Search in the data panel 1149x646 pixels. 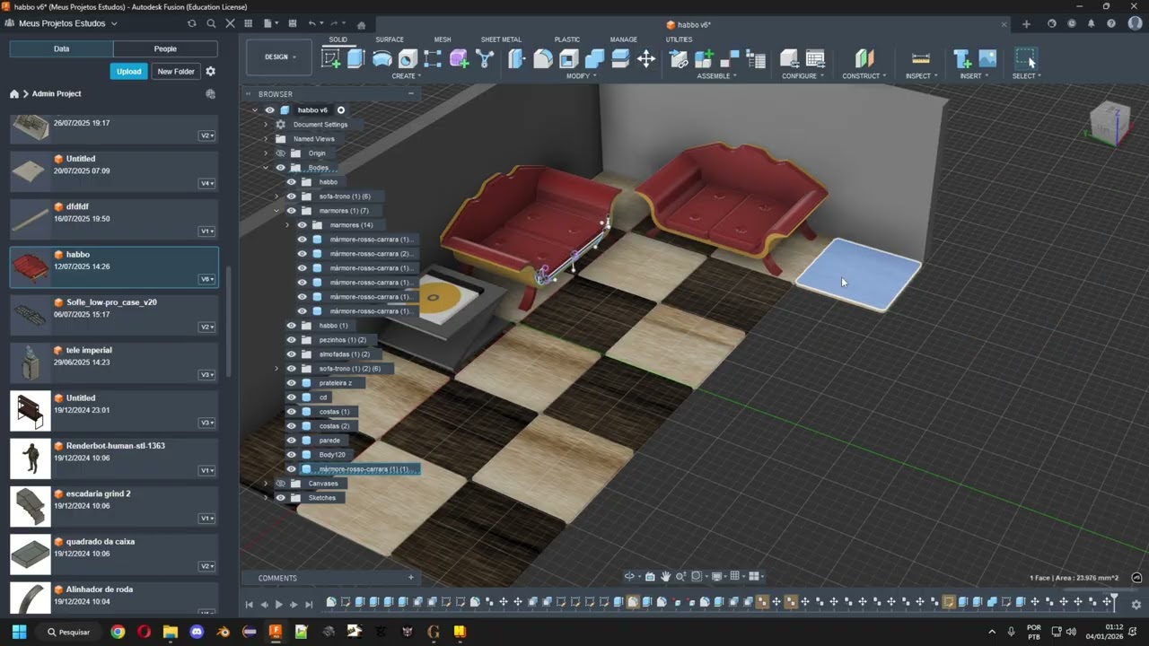211,23
